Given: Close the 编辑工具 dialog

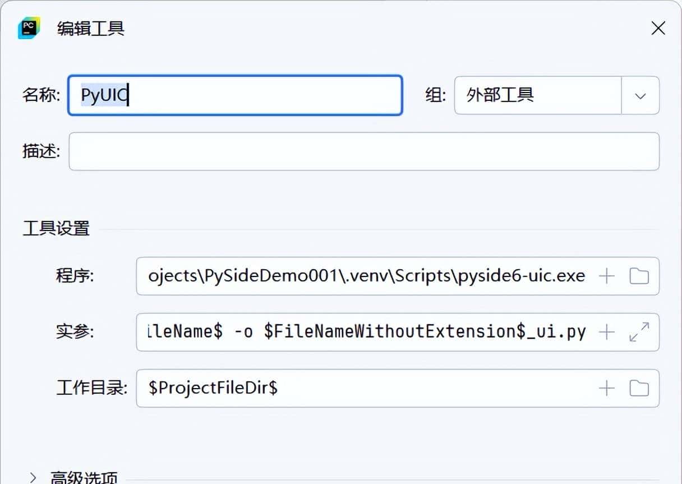Looking at the screenshot, I should click(x=658, y=27).
